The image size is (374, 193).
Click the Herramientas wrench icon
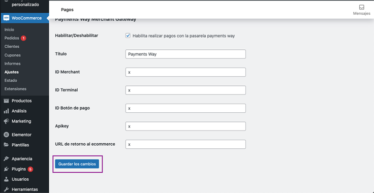click(7, 189)
